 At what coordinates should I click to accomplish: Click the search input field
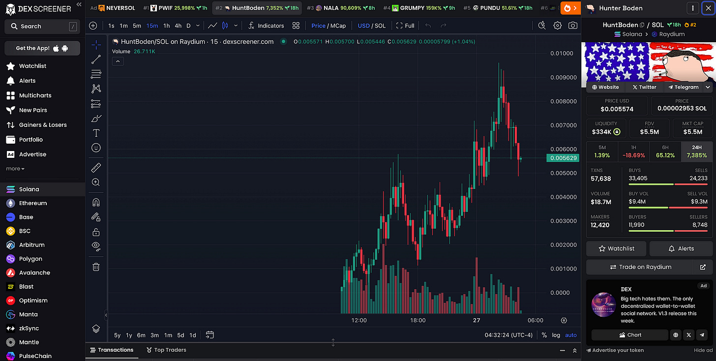point(41,27)
